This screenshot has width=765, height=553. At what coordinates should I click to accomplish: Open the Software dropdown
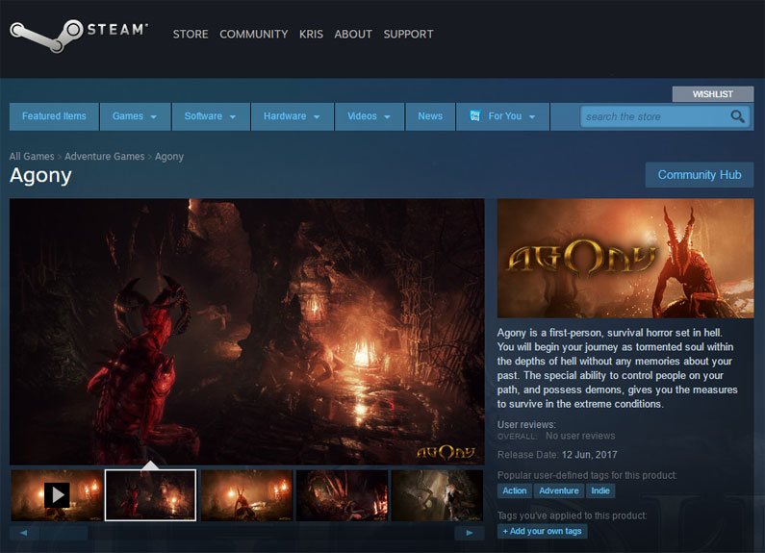pyautogui.click(x=211, y=116)
